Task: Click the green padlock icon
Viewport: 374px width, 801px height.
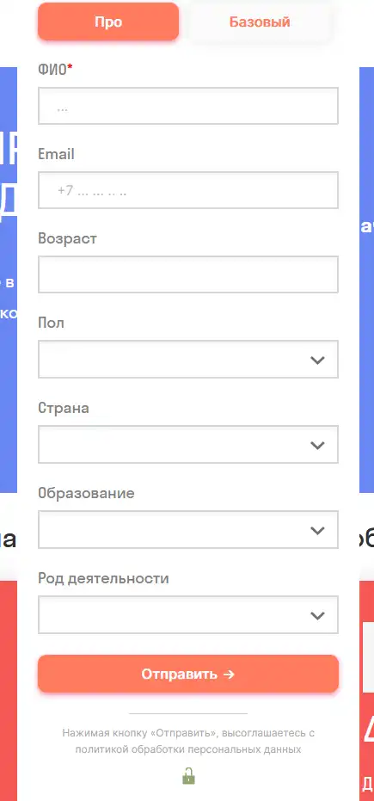Action: coord(189,775)
